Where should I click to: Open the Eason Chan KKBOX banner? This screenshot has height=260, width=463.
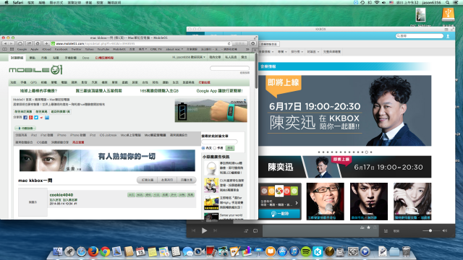345,110
